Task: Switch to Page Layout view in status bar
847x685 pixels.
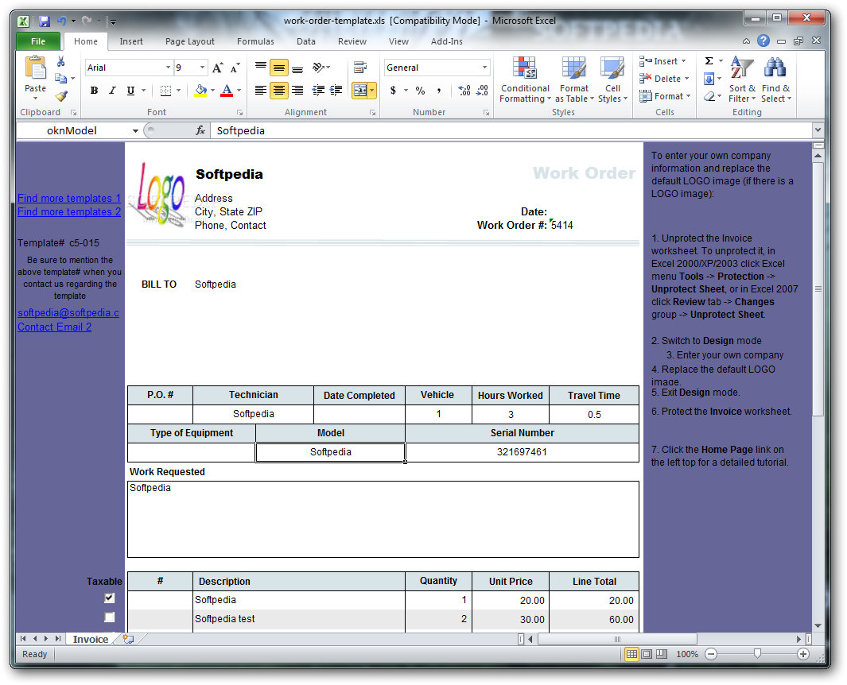Action: (647, 654)
